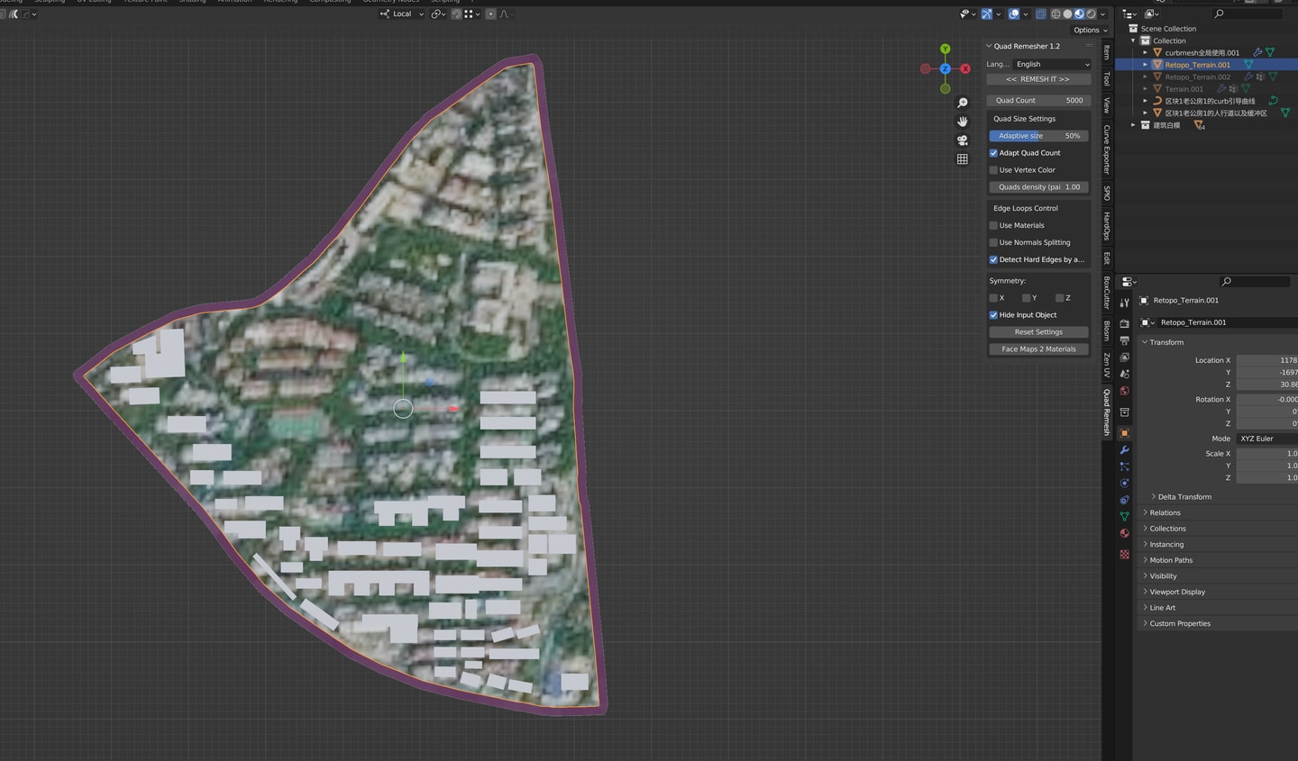Screen dimensions: 1298x761
Task: Open the Scene properties tab icon
Action: 1124,374
